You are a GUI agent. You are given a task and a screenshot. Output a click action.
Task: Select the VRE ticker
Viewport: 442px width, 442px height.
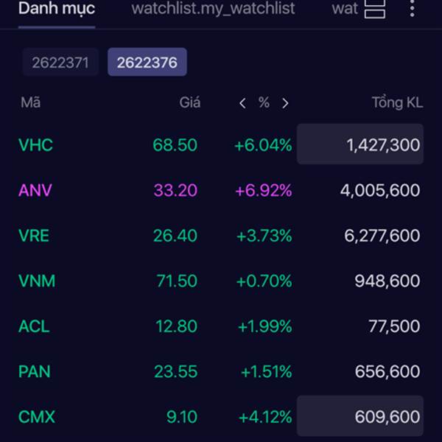(34, 236)
